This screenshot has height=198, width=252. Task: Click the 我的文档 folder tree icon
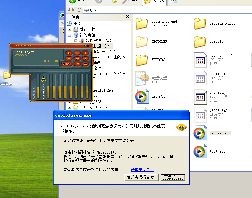click(x=76, y=29)
